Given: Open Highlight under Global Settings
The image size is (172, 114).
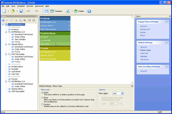Looking at the screenshot, I should coord(144,56).
